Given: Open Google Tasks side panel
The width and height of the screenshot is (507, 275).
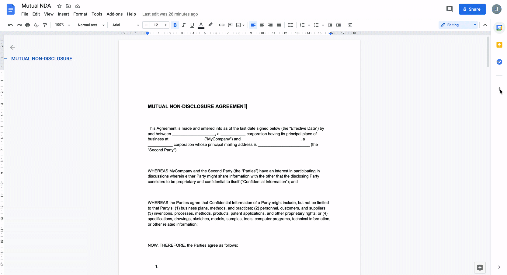Looking at the screenshot, I should [499, 62].
